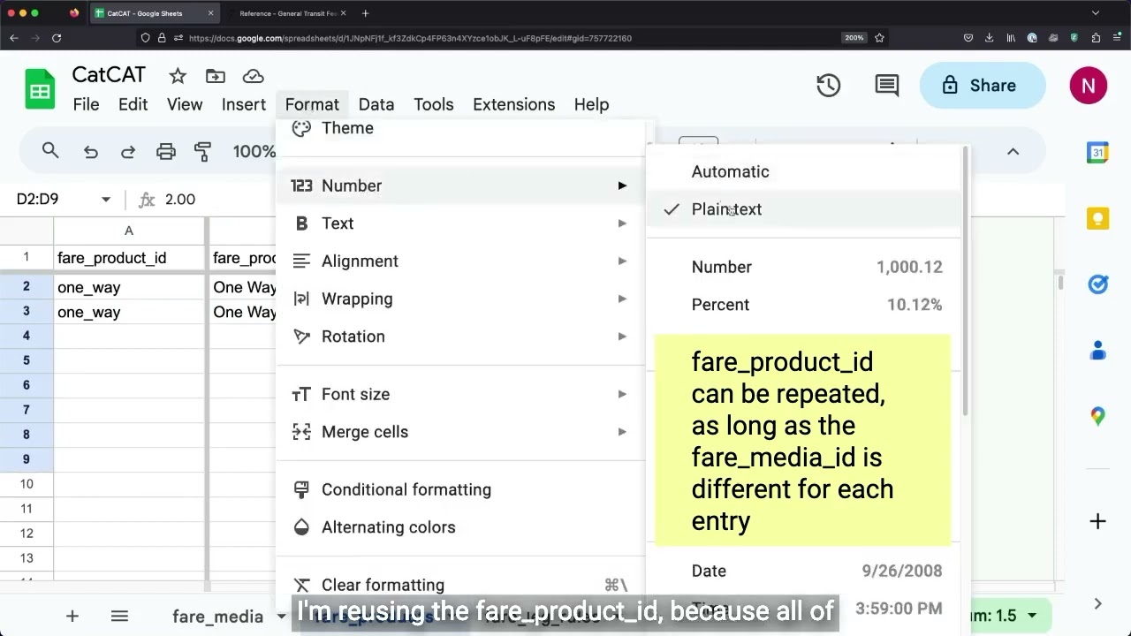Select Date format 9/26/2008

click(802, 571)
